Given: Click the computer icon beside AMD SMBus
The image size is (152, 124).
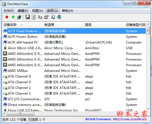Looking at the screenshot, I should tap(5, 71).
